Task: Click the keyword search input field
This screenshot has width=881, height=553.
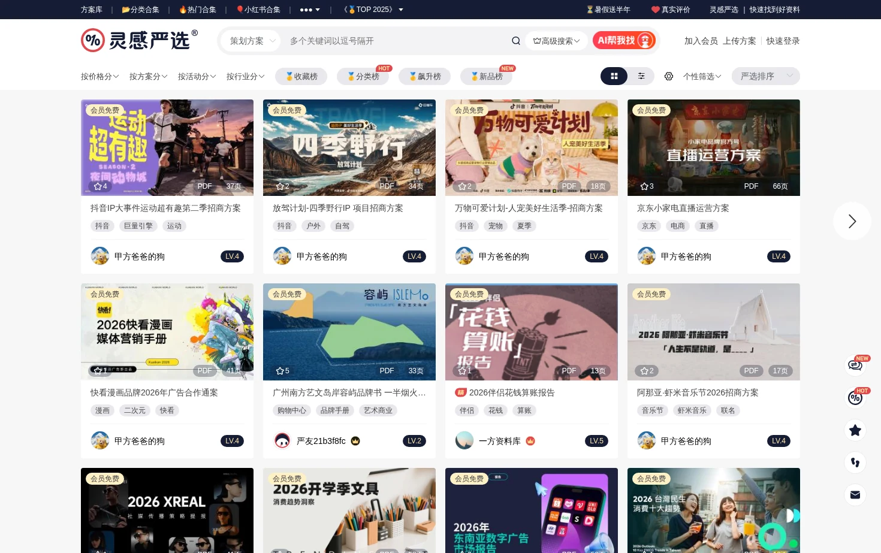Action: click(x=396, y=41)
